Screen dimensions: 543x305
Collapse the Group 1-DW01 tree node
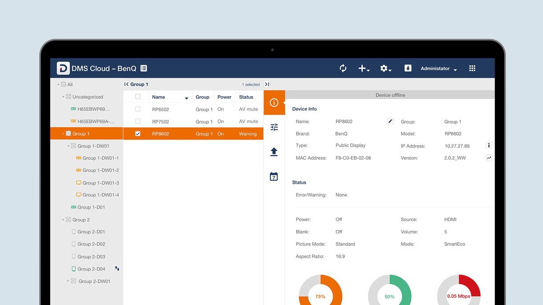(69, 146)
